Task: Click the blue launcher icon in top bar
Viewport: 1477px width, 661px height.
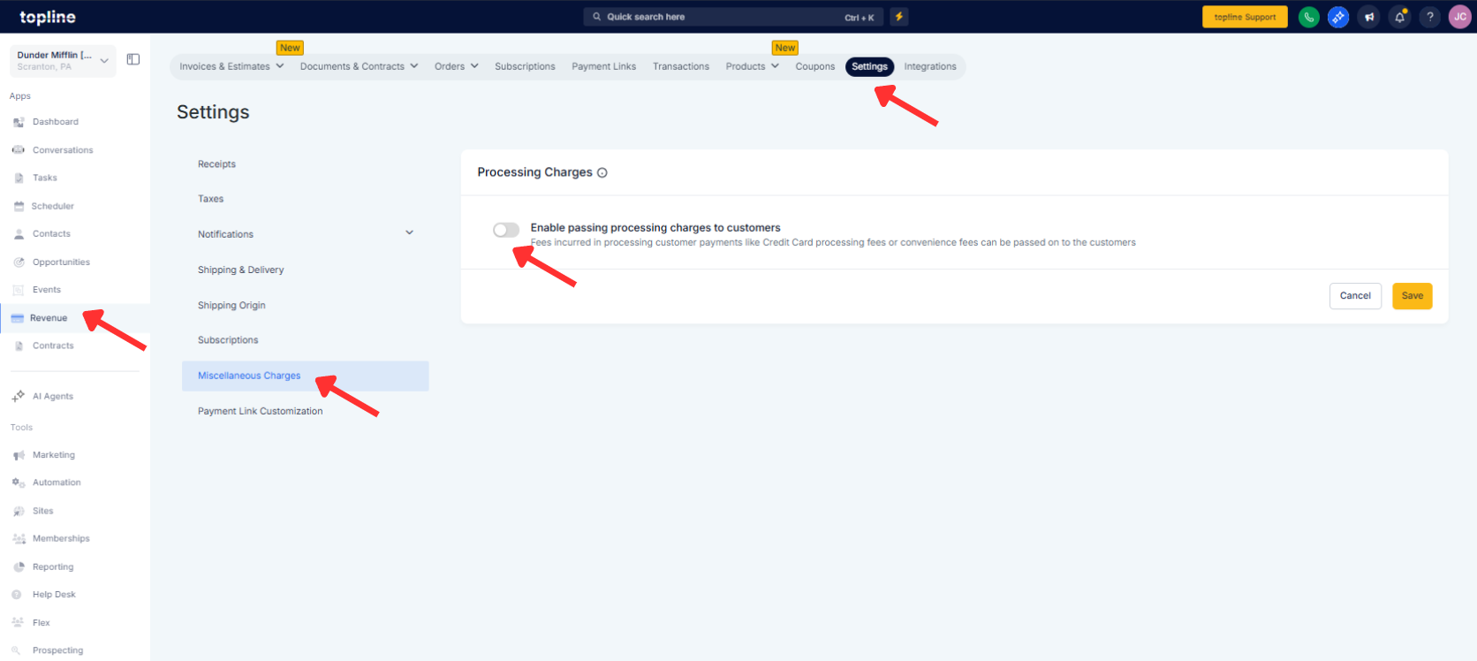Action: [x=1338, y=17]
